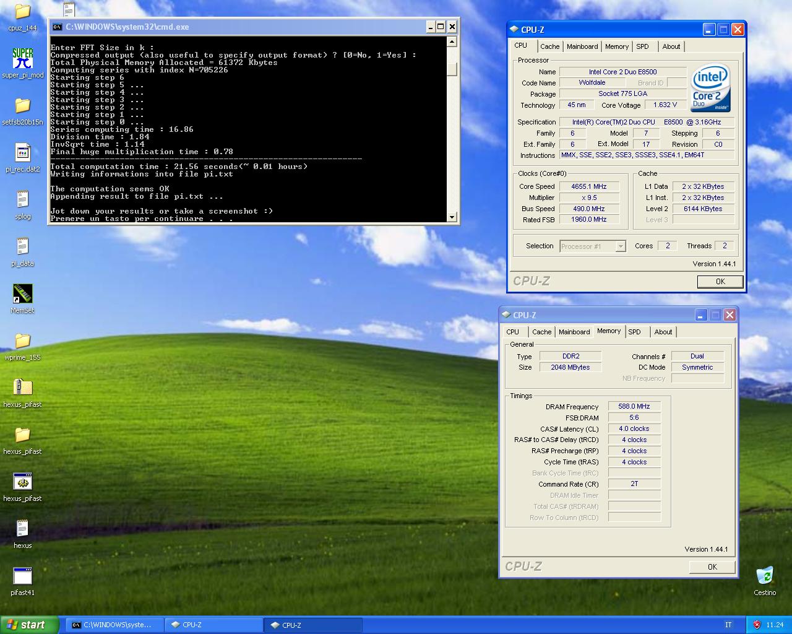
Task: Maximize the cmd.exe window
Action: pos(441,27)
